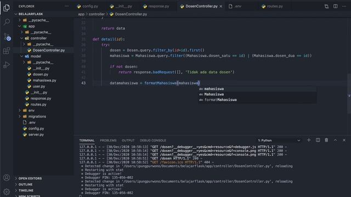
Task: Create a new terminal with plus icon
Action: click(x=309, y=140)
